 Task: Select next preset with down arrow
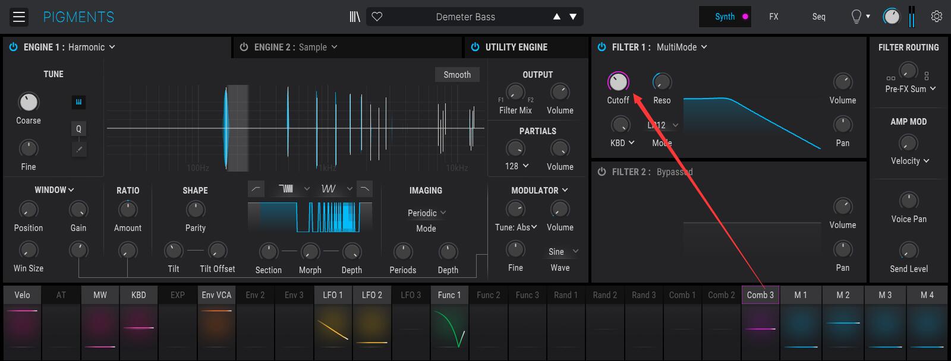pos(573,17)
